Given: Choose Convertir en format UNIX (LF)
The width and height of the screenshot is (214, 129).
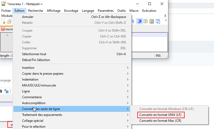Looking at the screenshot, I should 169,115.
